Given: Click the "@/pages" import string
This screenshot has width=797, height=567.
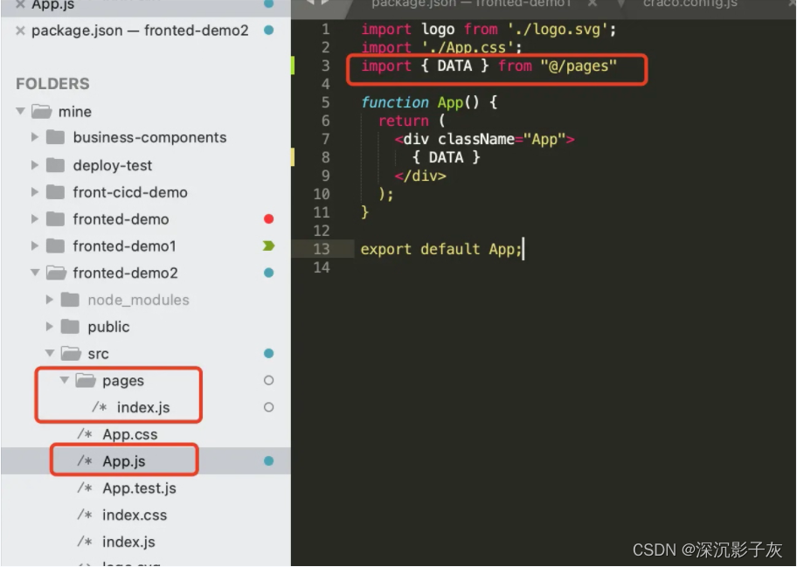Looking at the screenshot, I should coord(579,66).
